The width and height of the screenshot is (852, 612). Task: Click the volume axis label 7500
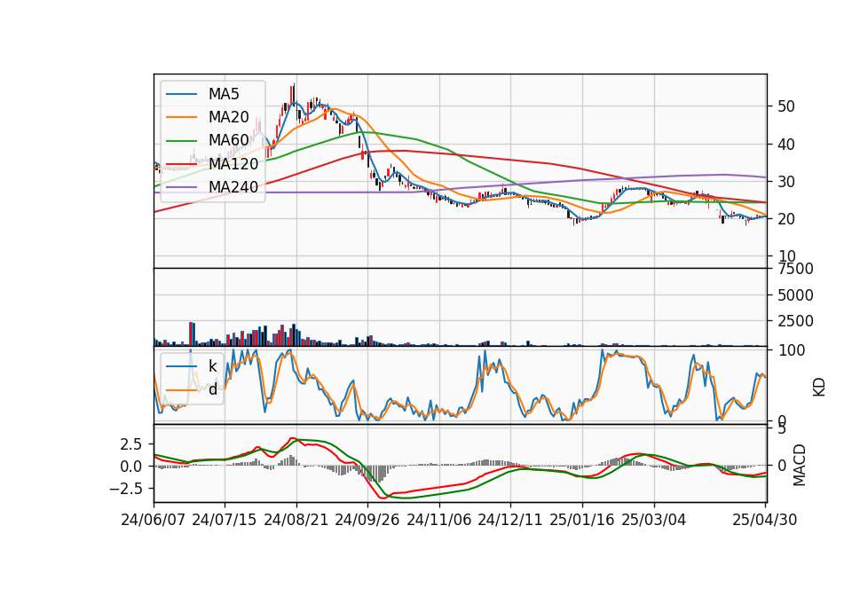click(x=795, y=269)
